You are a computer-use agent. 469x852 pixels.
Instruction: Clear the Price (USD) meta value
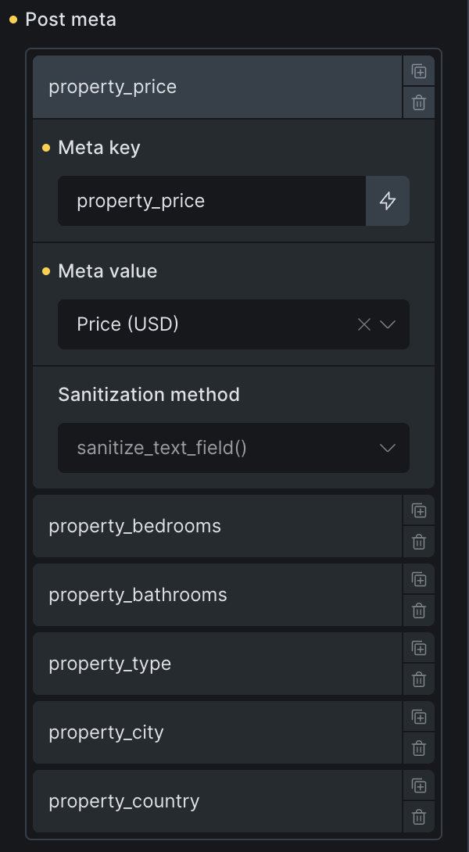point(363,324)
